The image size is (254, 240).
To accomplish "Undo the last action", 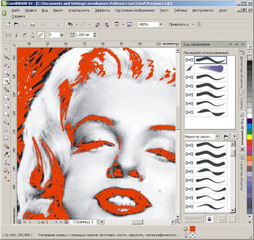I will pos(70,24).
